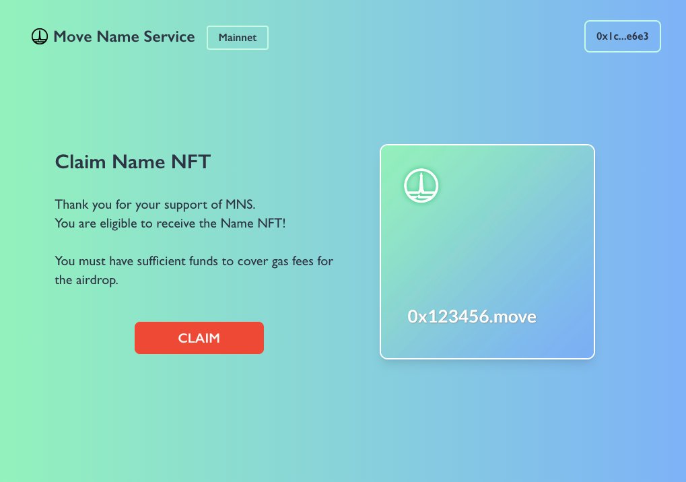Click 'You are eligible to receive the Name NFT!'
The height and width of the screenshot is (482, 686).
(170, 223)
